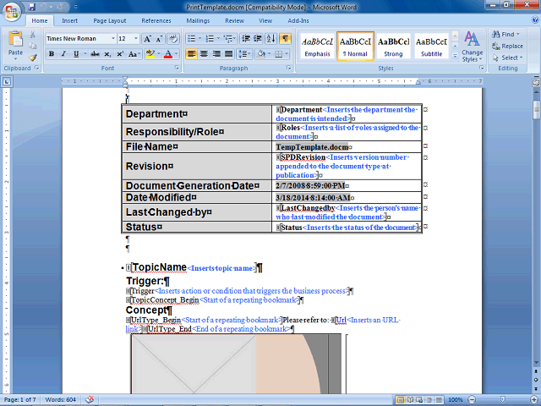
Task: Toggle the show paragraph marks button
Action: click(285, 38)
